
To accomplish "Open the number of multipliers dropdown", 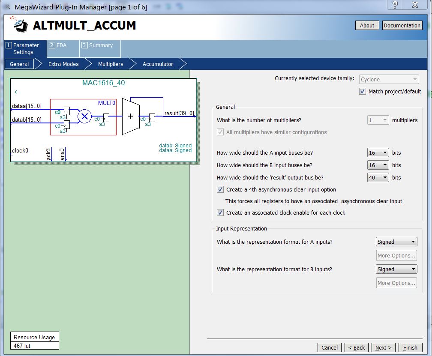I will (x=378, y=120).
